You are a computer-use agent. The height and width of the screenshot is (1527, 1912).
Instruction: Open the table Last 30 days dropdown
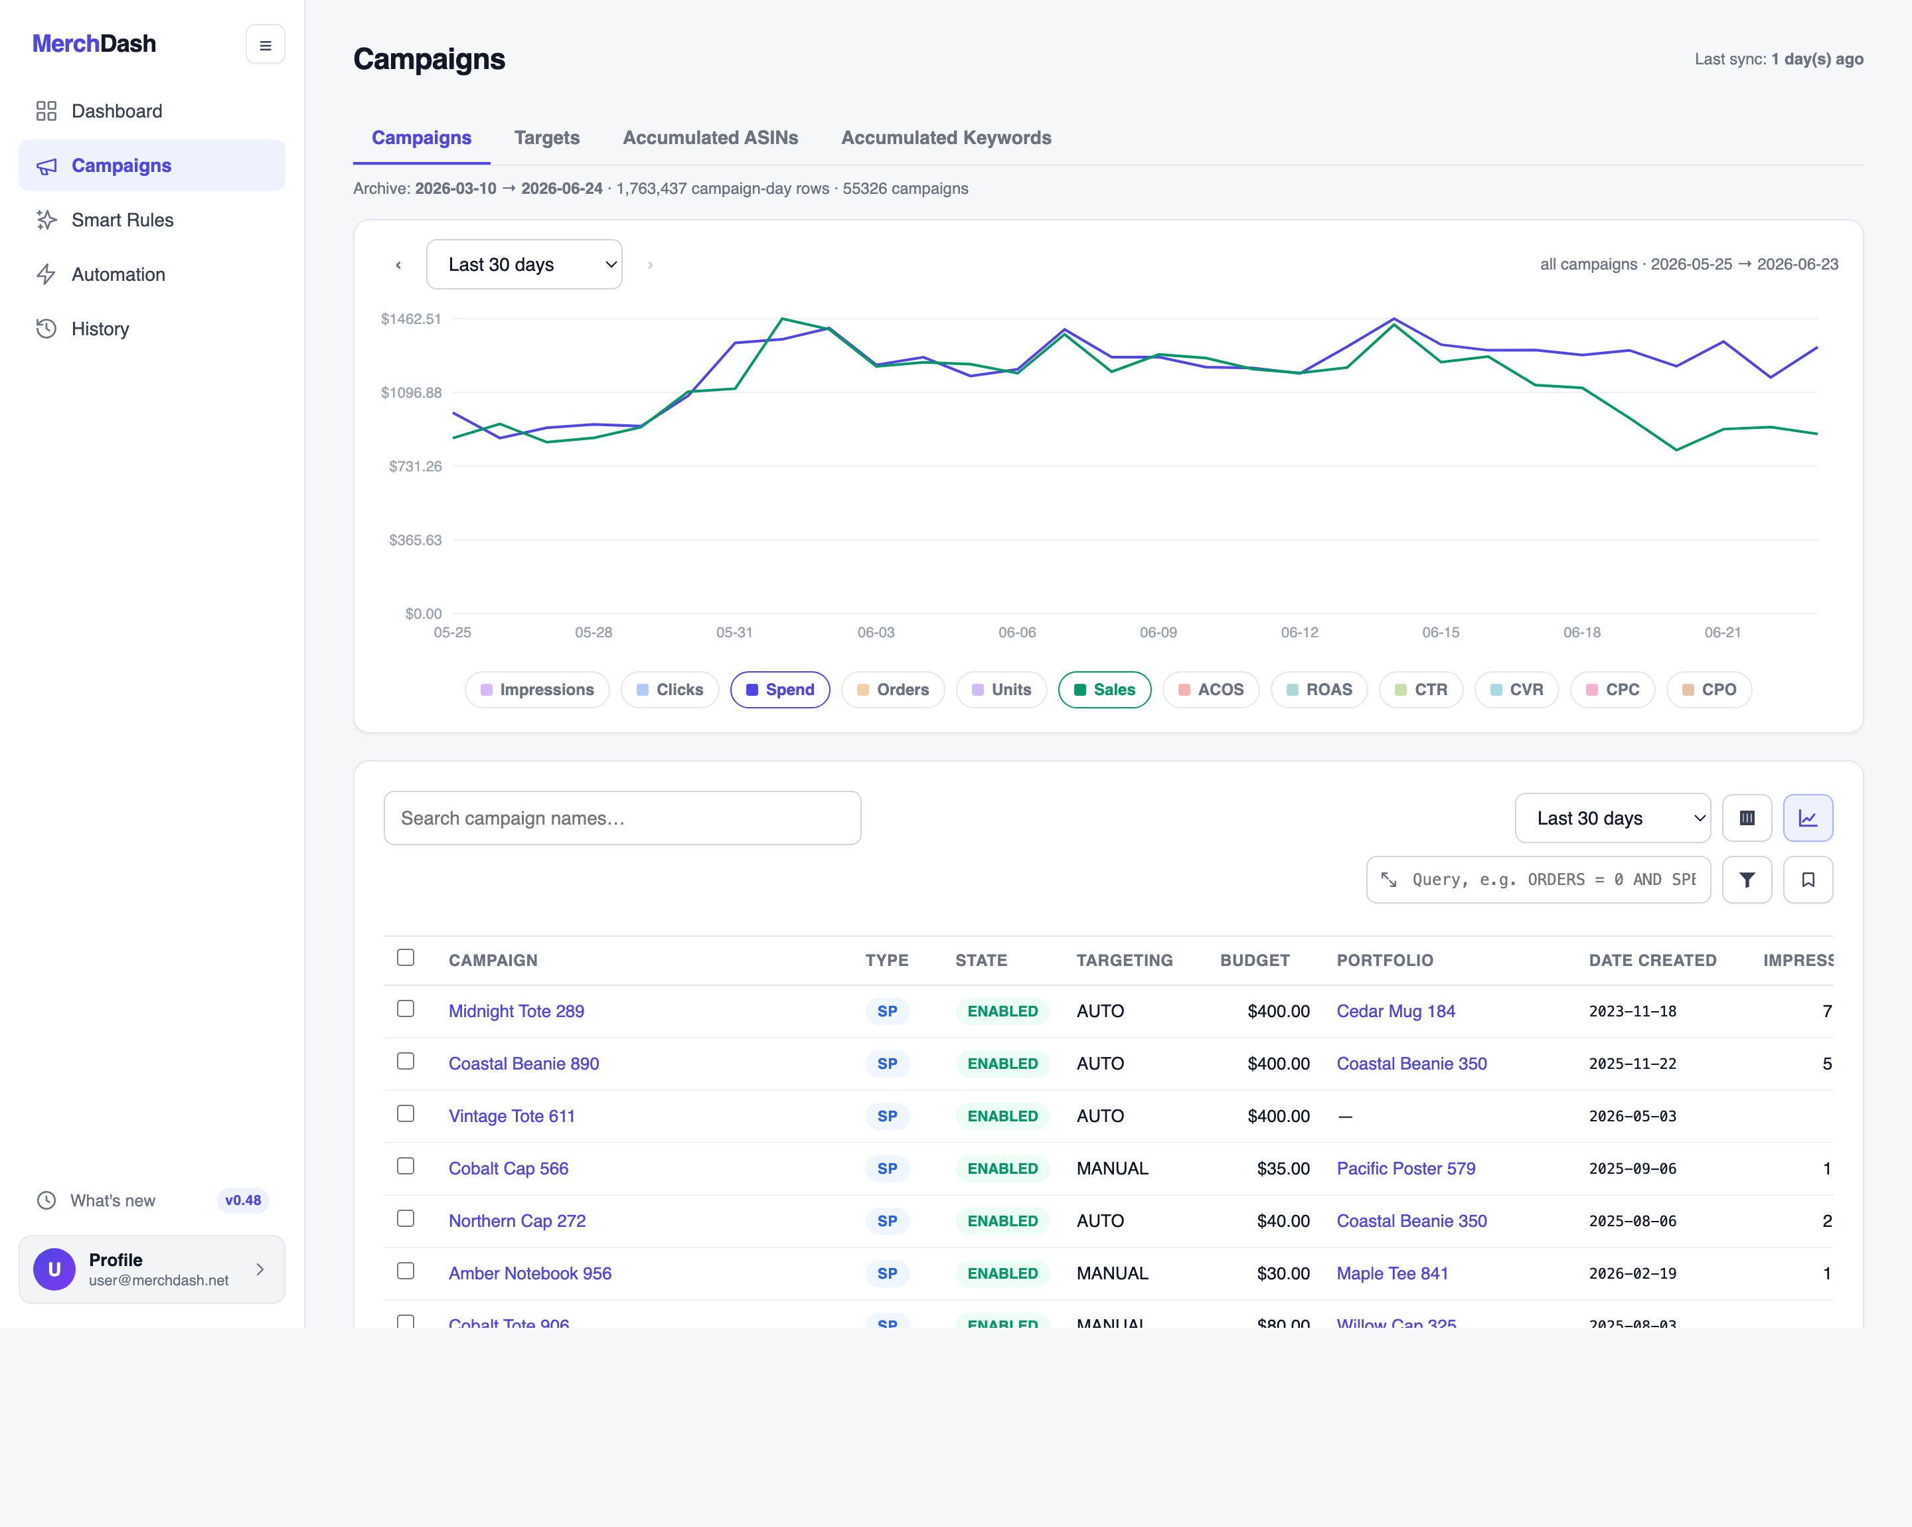pos(1612,817)
